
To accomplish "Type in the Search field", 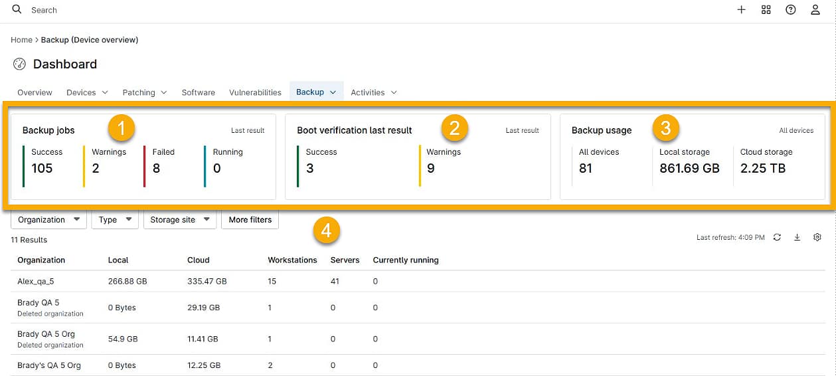I will coord(133,10).
